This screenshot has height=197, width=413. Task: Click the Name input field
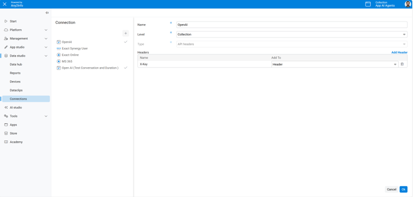pos(291,25)
